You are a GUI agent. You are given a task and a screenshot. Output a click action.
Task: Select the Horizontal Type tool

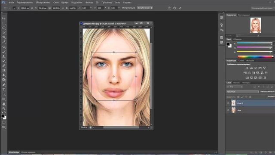pyautogui.click(x=4, y=90)
